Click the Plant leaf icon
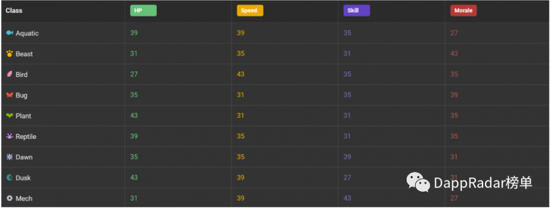The image size is (551, 209). click(x=10, y=116)
